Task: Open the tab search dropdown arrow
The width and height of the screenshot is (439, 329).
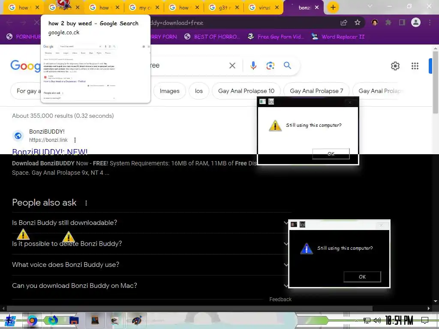Action: (x=370, y=6)
